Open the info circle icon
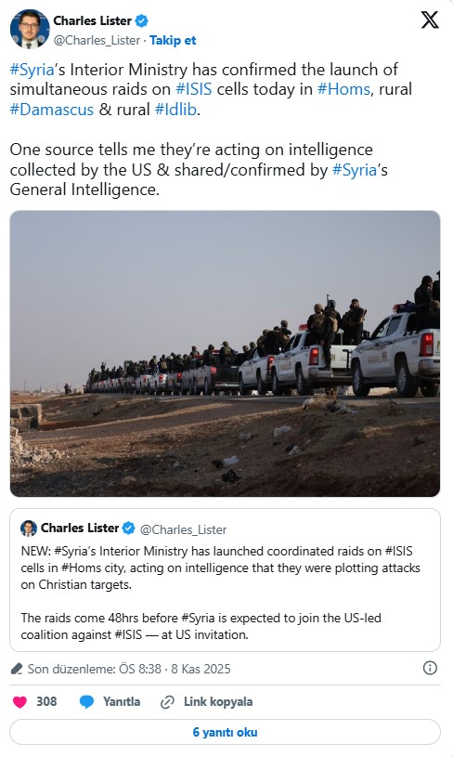This screenshot has height=757, width=453. 430,668
